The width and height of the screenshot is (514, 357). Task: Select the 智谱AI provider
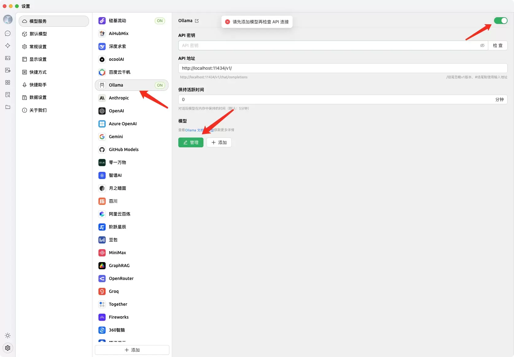132,175
